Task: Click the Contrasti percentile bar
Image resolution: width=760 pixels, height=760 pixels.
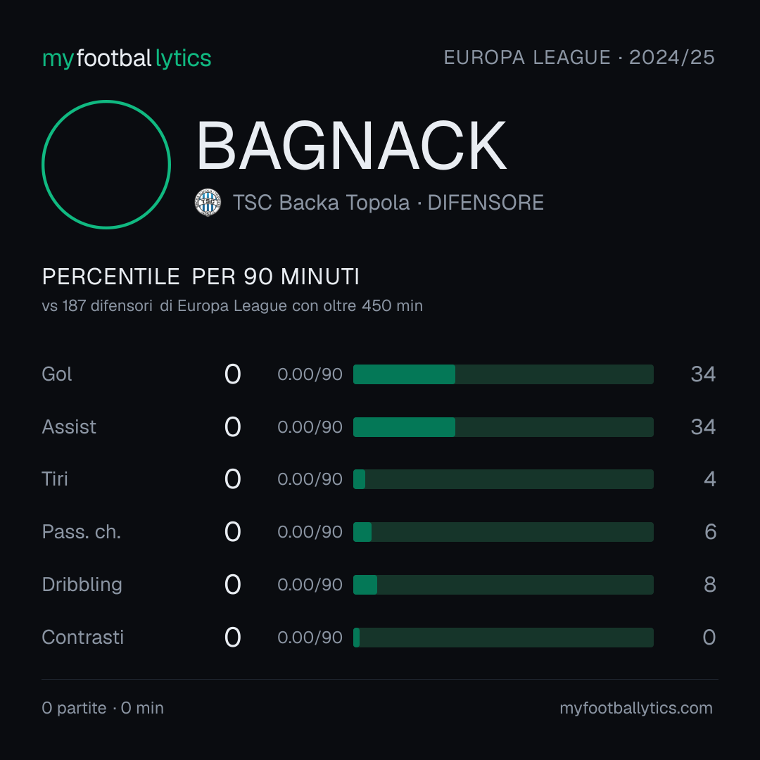Action: (503, 638)
